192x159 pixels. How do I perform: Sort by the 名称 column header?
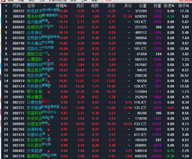click(31, 6)
